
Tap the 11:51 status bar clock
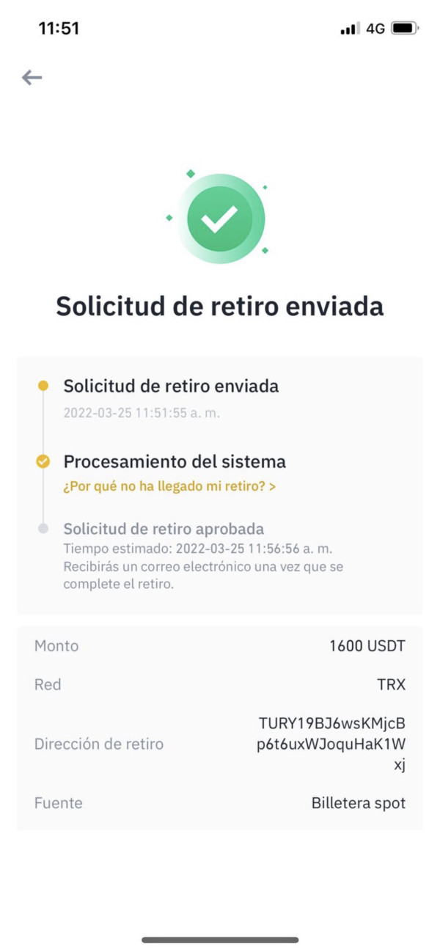[59, 29]
